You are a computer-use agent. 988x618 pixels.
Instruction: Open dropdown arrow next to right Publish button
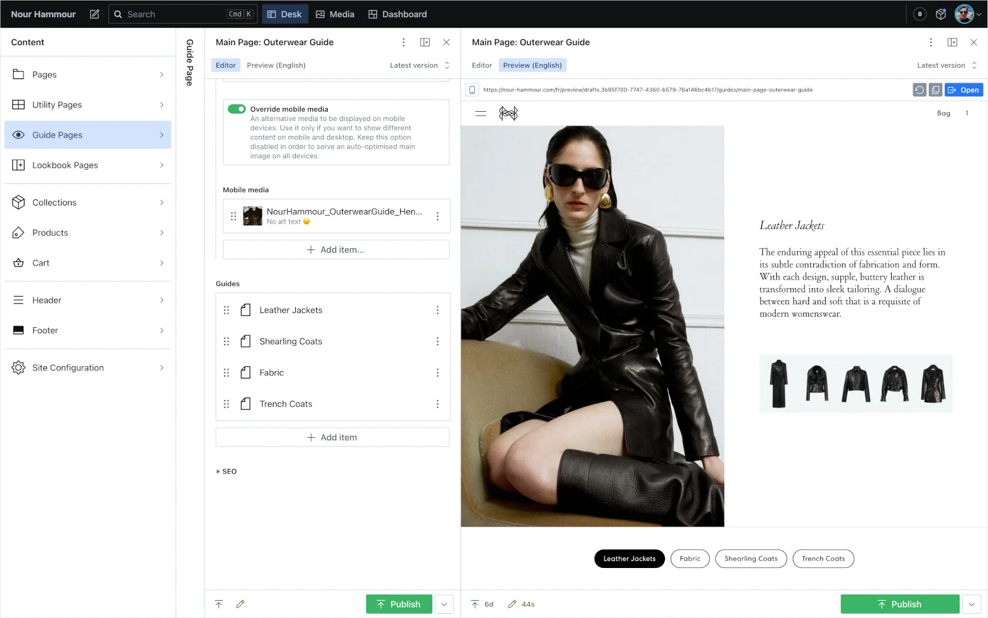click(x=971, y=604)
